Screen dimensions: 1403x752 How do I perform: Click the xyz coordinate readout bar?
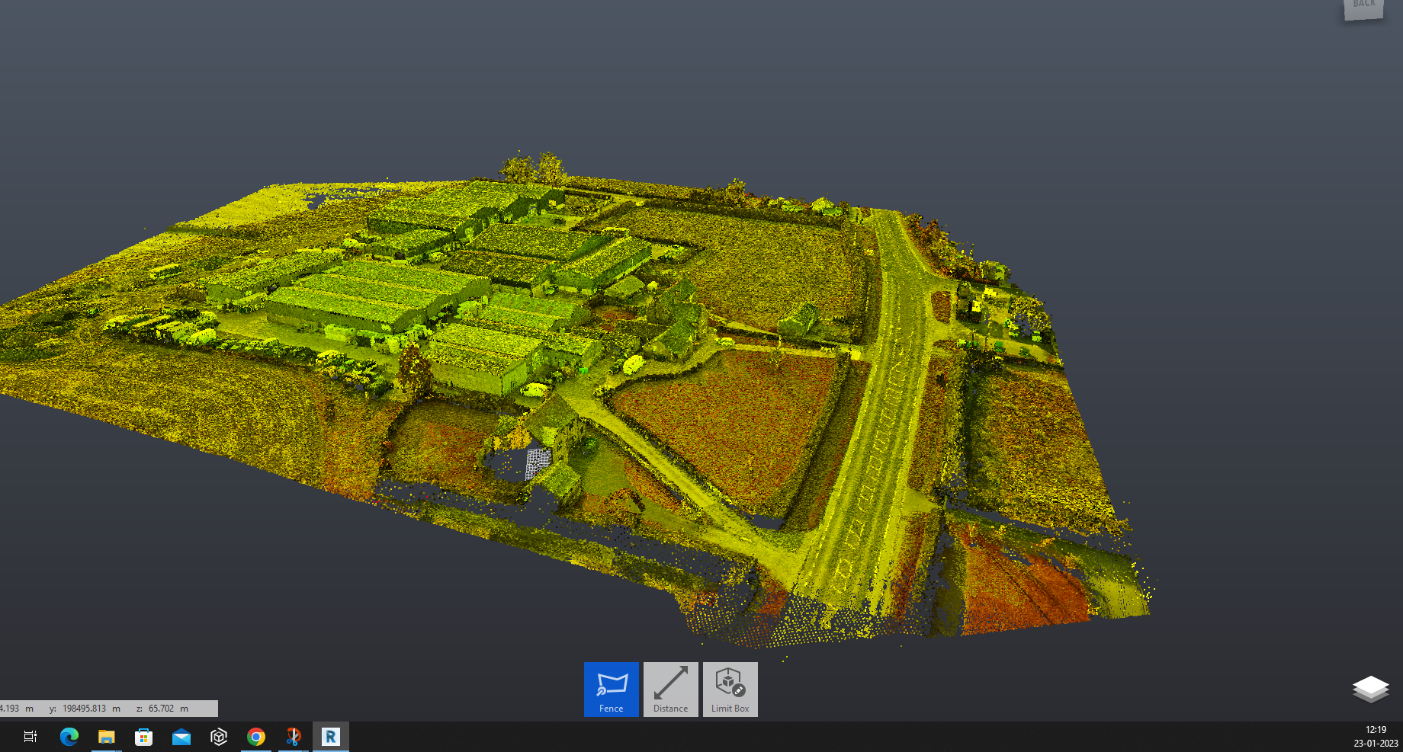coord(107,708)
